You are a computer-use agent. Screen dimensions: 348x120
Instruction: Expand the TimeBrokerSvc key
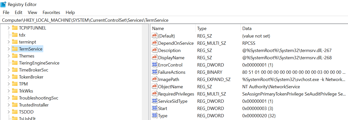(x=9, y=70)
